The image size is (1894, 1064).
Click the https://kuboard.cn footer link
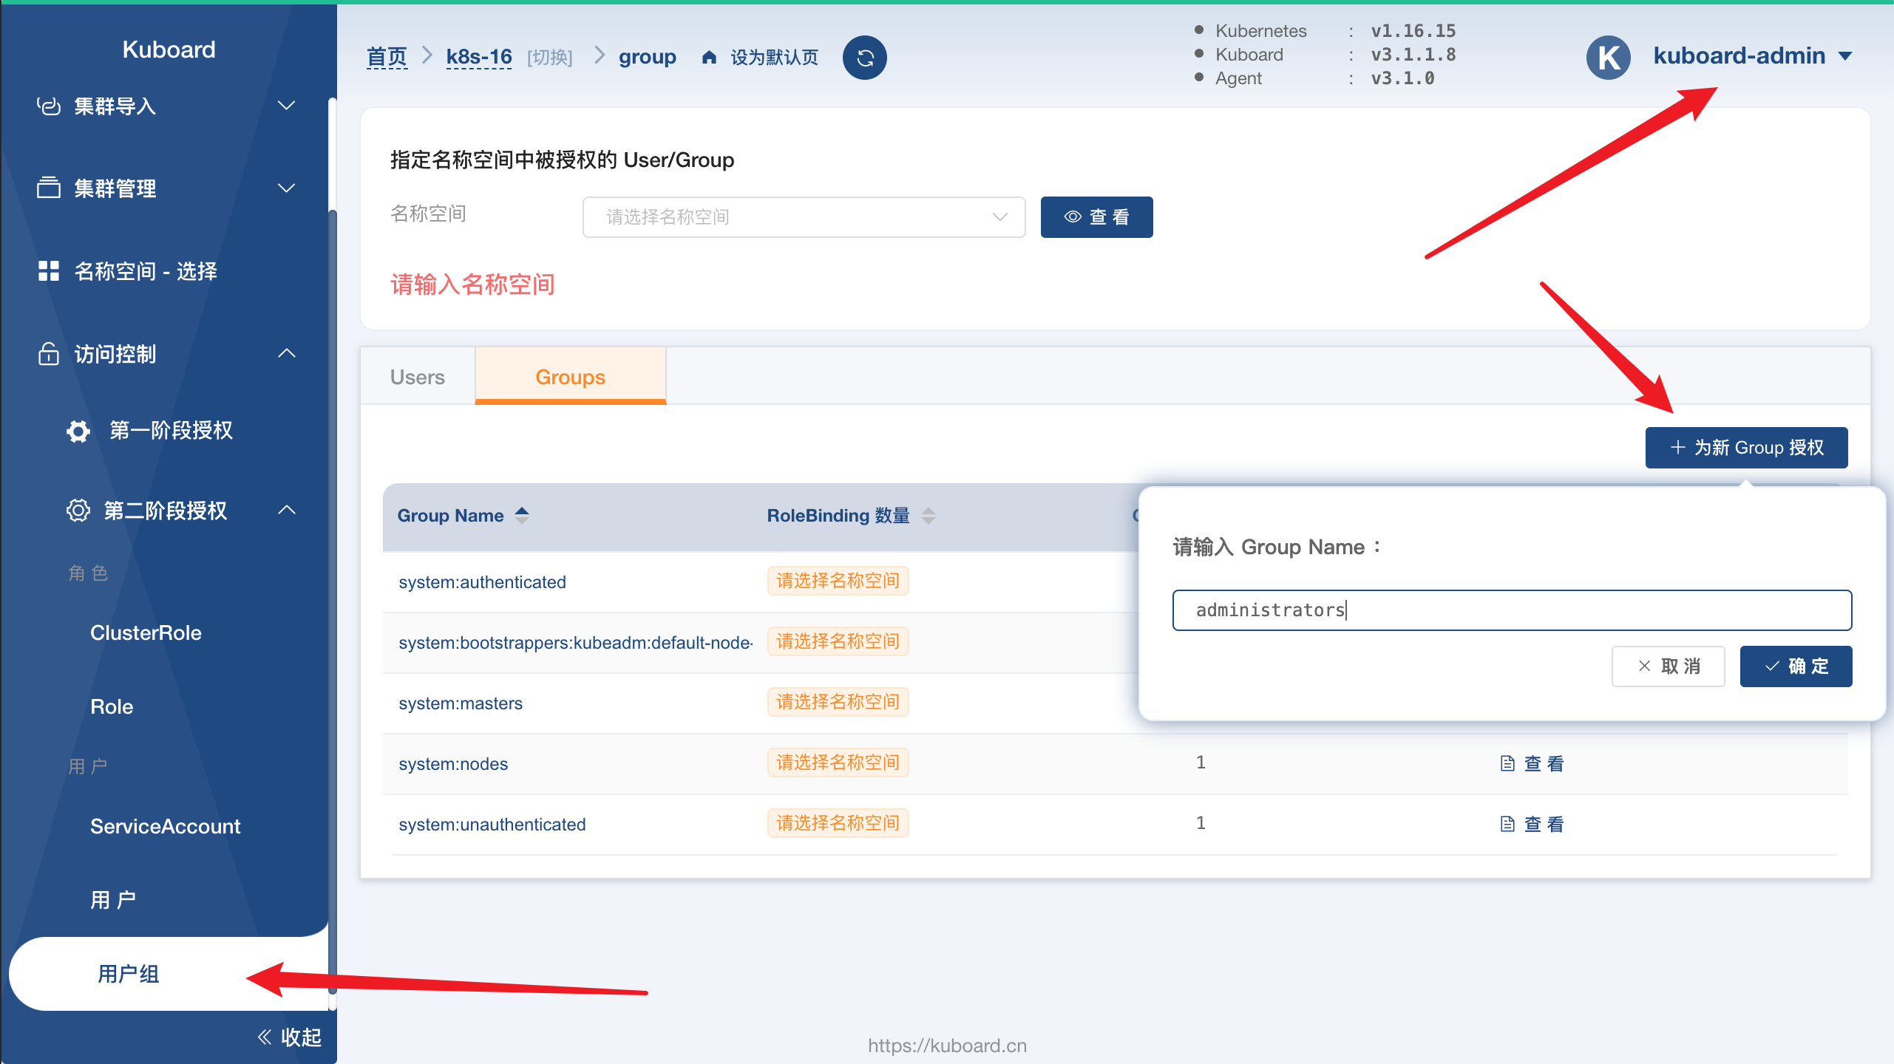point(947,1046)
